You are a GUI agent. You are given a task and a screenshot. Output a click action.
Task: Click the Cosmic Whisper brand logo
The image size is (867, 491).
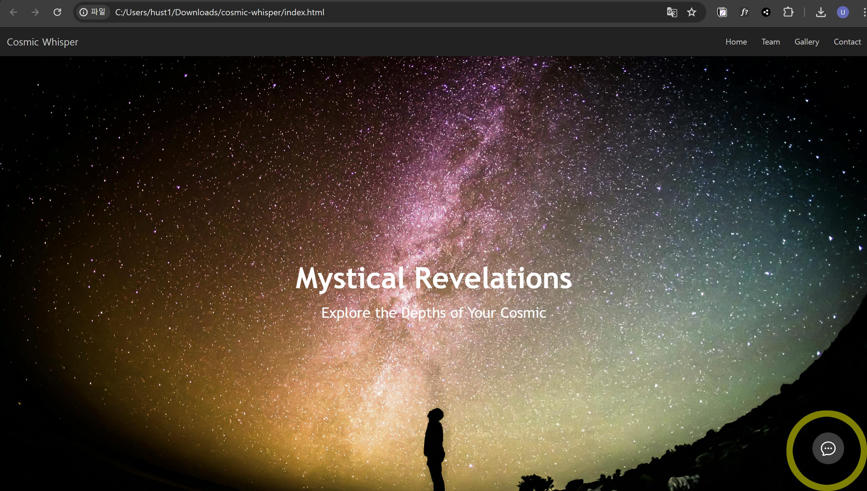click(42, 42)
